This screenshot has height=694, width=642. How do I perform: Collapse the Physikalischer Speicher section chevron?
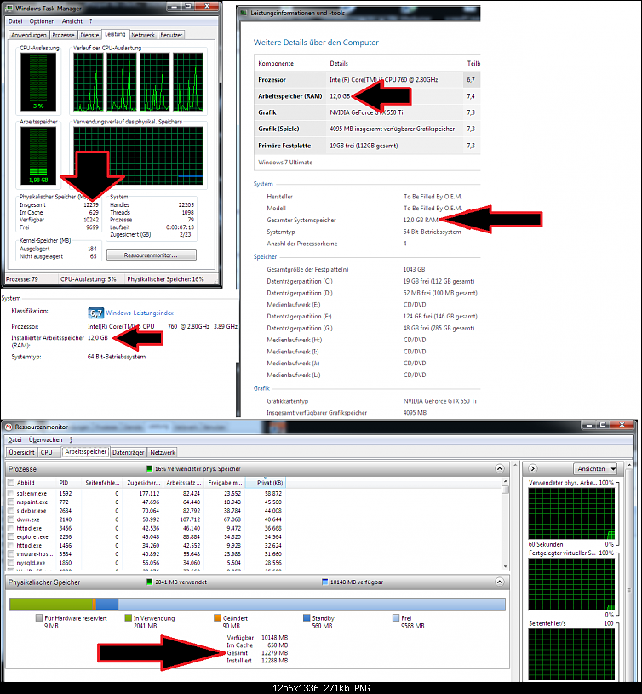500,582
